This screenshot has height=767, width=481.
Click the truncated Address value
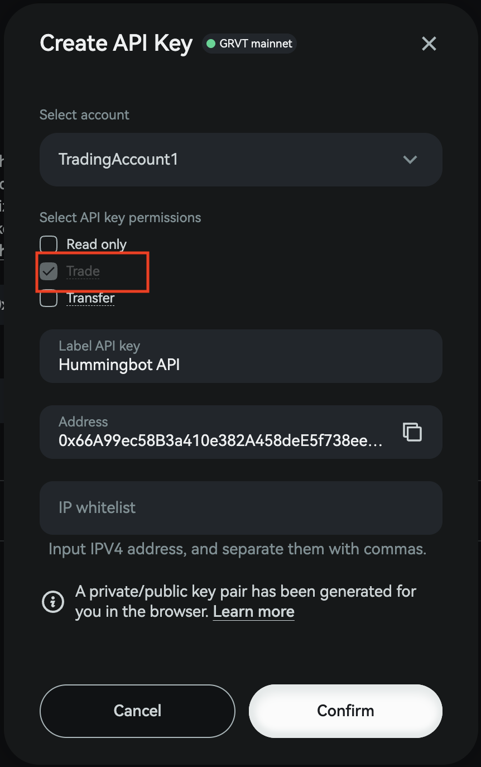pos(220,441)
